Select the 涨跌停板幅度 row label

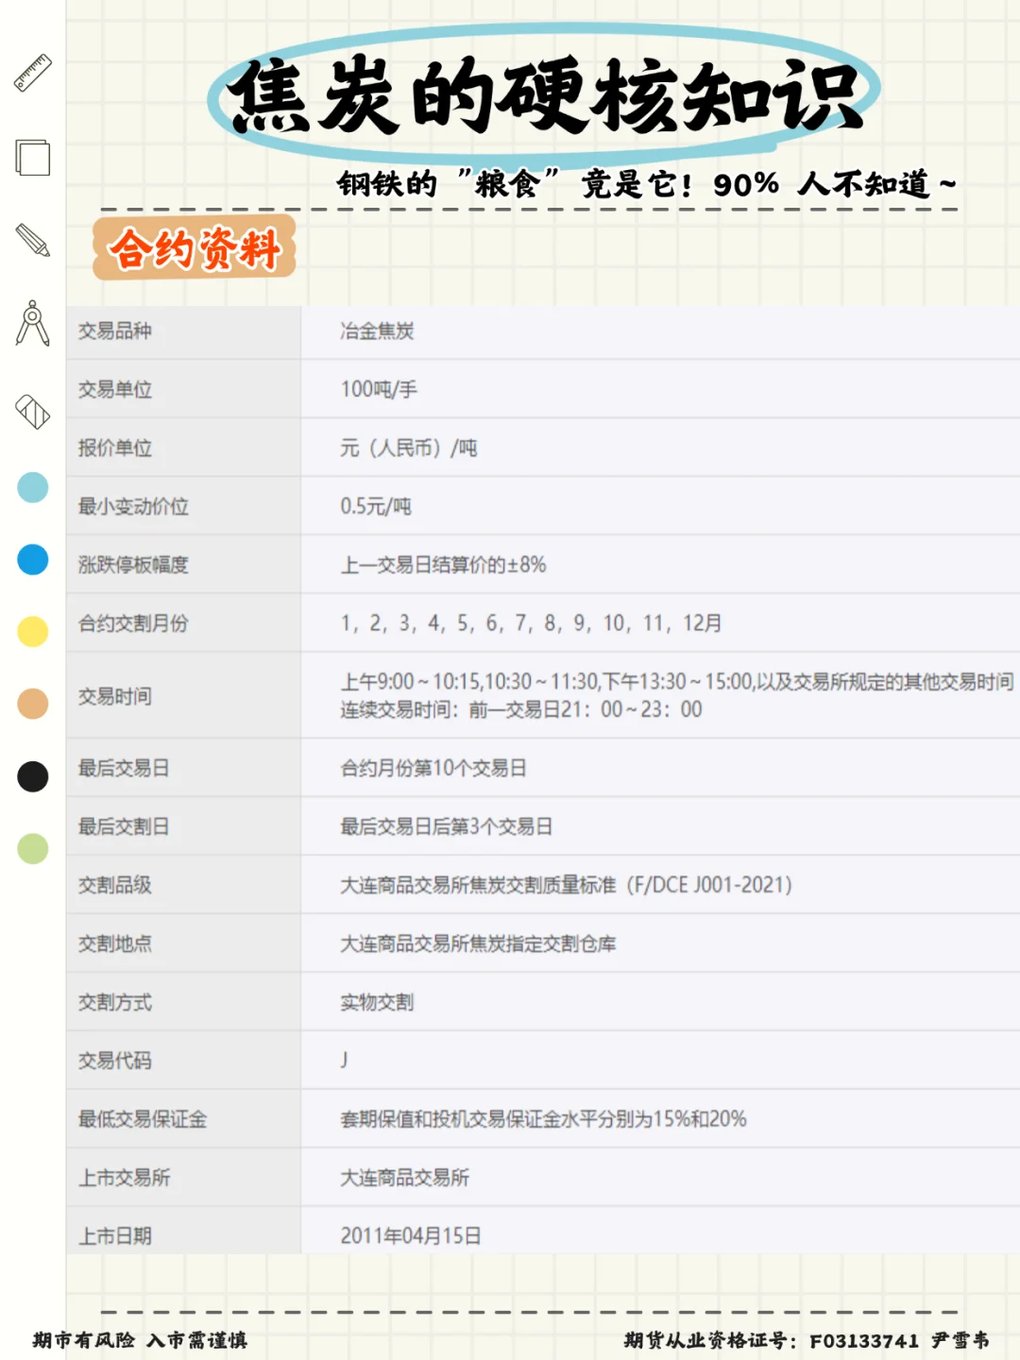[133, 565]
